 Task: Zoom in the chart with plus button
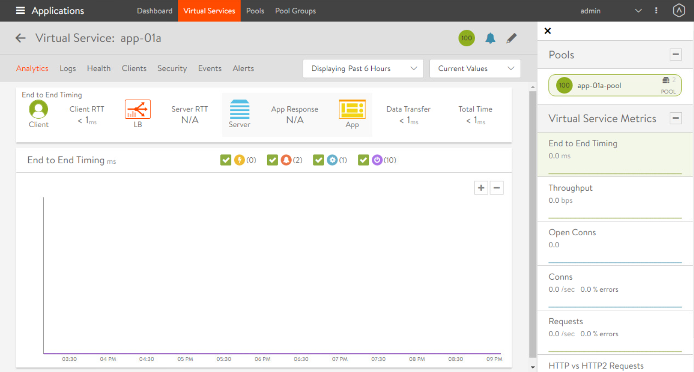481,188
